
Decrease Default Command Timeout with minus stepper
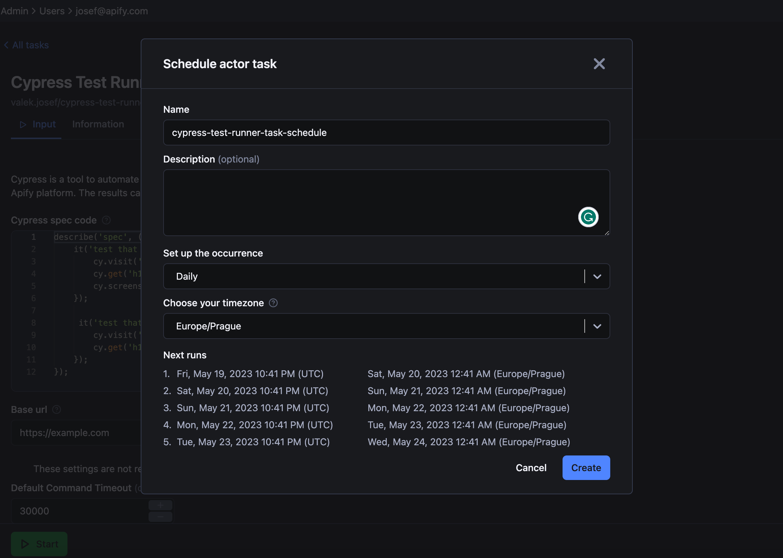coord(160,516)
